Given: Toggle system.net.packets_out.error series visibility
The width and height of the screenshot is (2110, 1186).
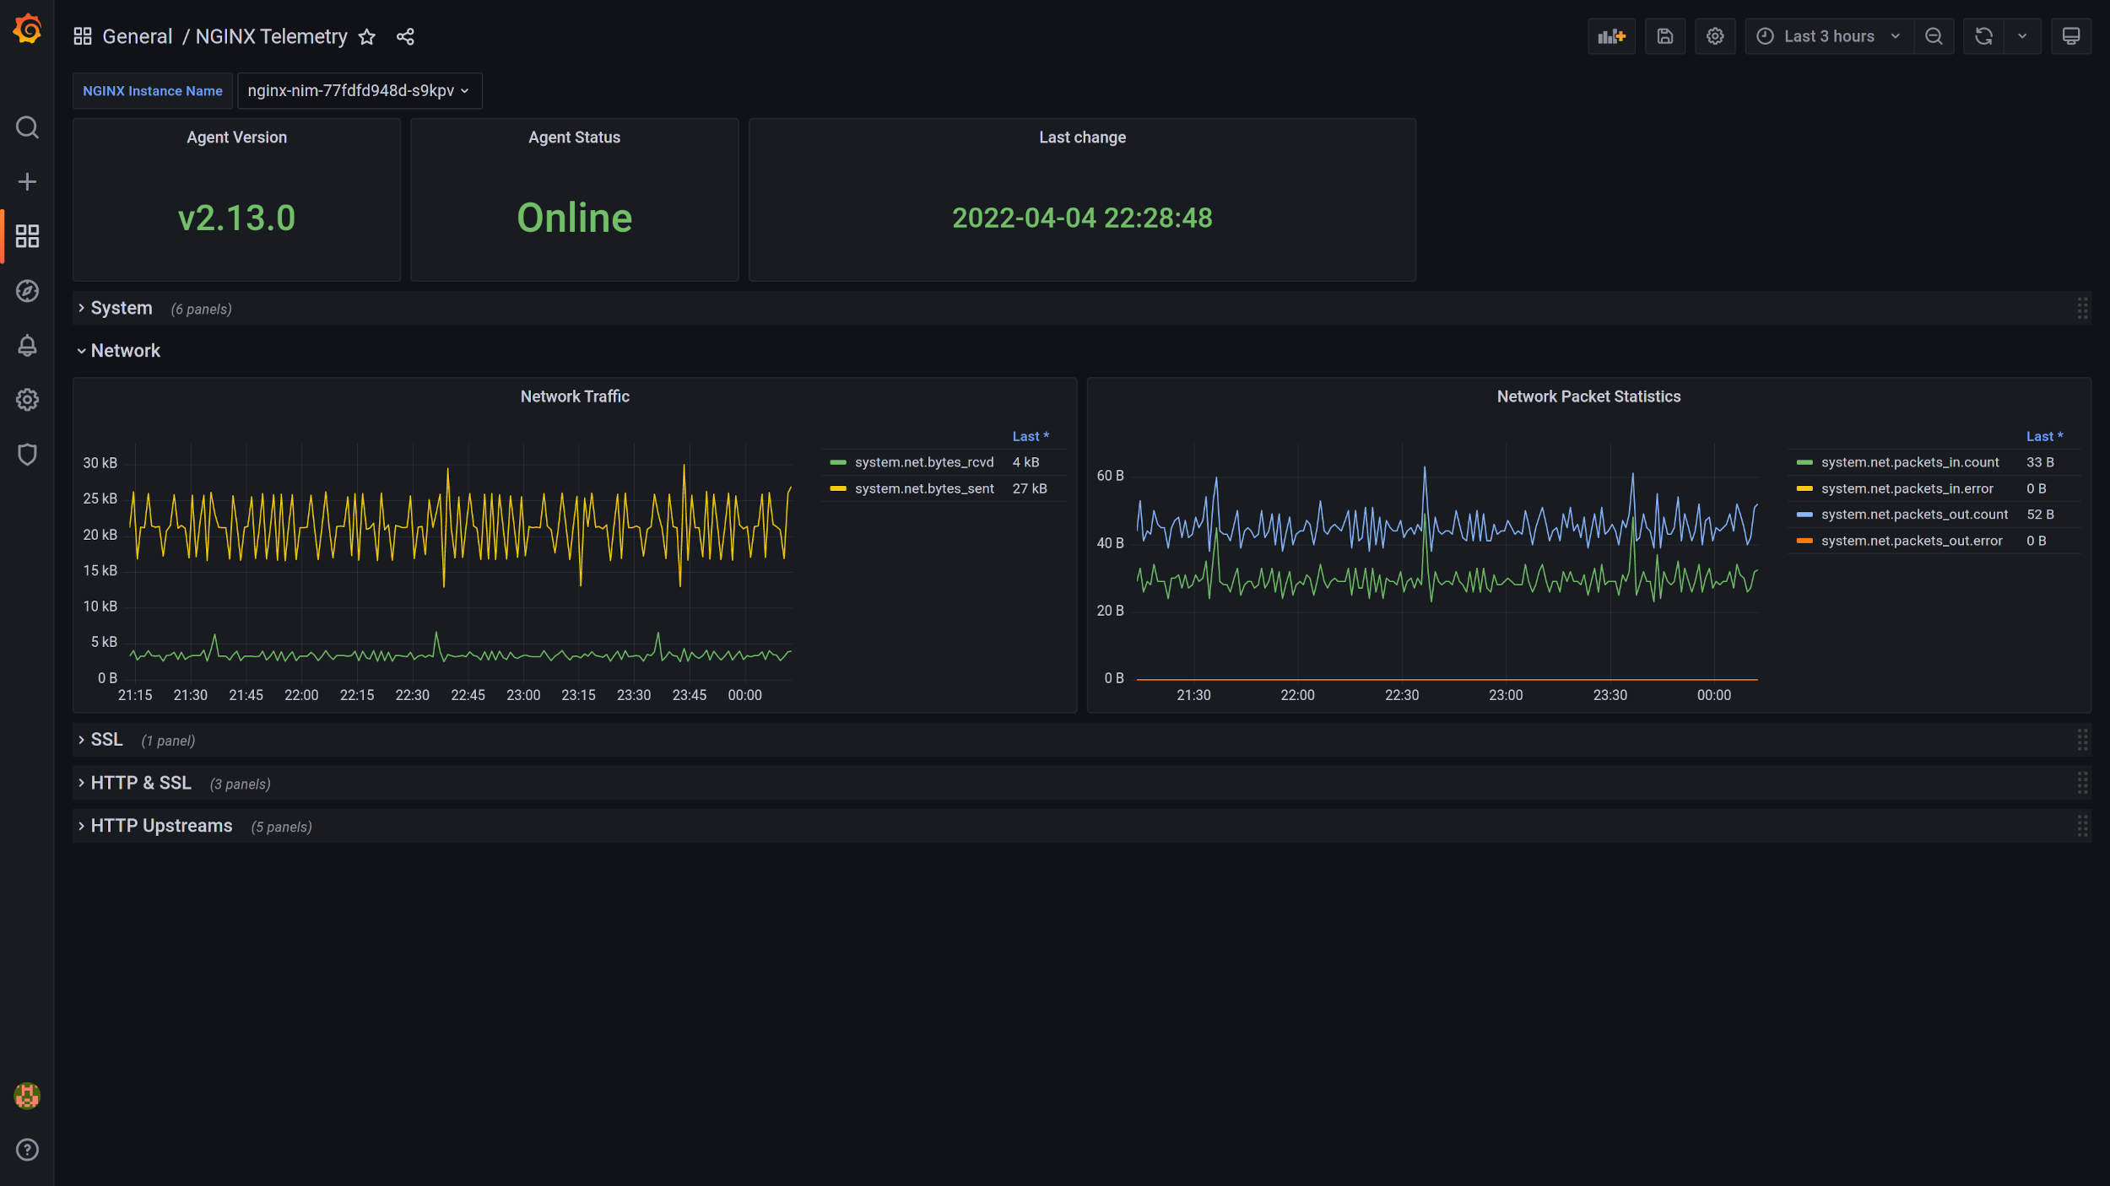Looking at the screenshot, I should (1912, 541).
